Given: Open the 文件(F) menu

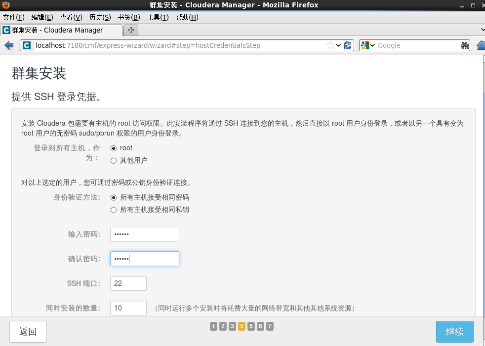Looking at the screenshot, I should [14, 17].
